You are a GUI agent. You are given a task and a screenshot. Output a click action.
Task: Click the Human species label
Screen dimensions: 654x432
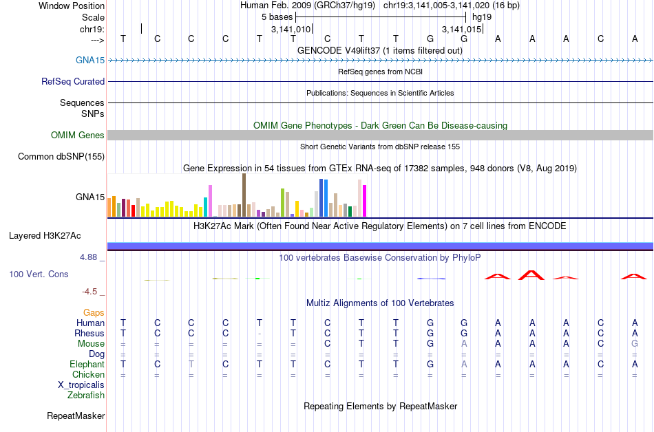[90, 323]
